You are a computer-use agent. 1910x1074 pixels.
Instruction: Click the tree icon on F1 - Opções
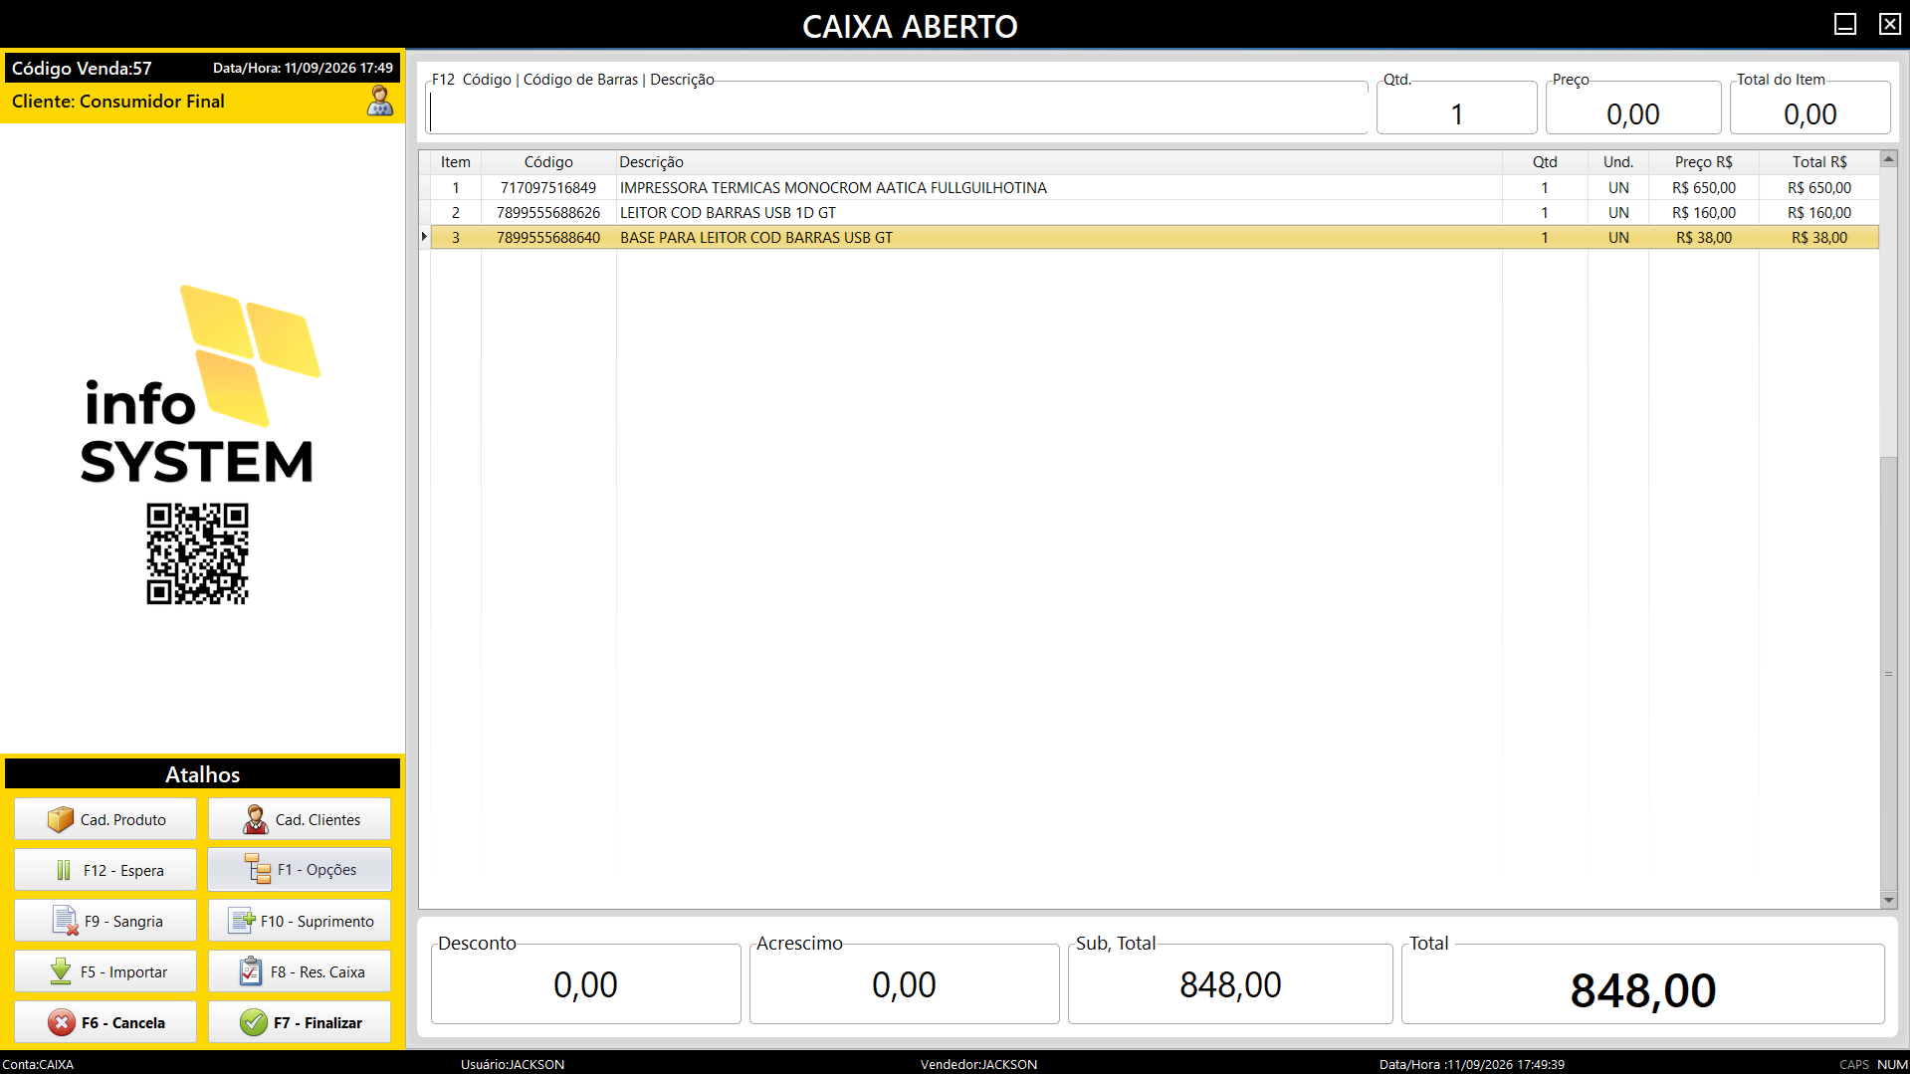(258, 869)
